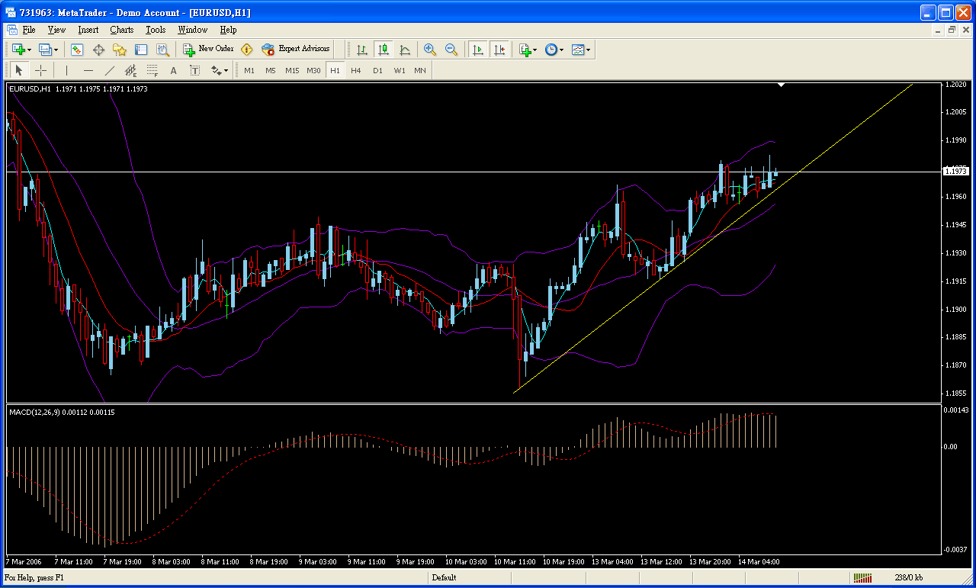Viewport: 976px width, 588px height.
Task: Expand the New Chart dropdown arrow
Action: pos(30,50)
